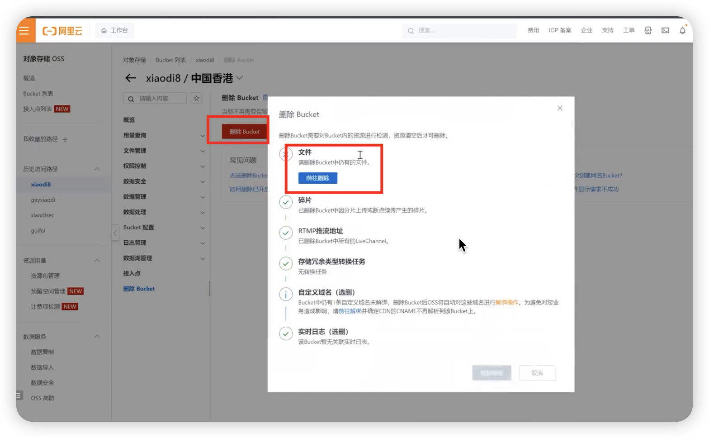Image resolution: width=709 pixels, height=438 pixels.
Task: Open 接入点列表 in the left sidebar
Action: coord(38,109)
